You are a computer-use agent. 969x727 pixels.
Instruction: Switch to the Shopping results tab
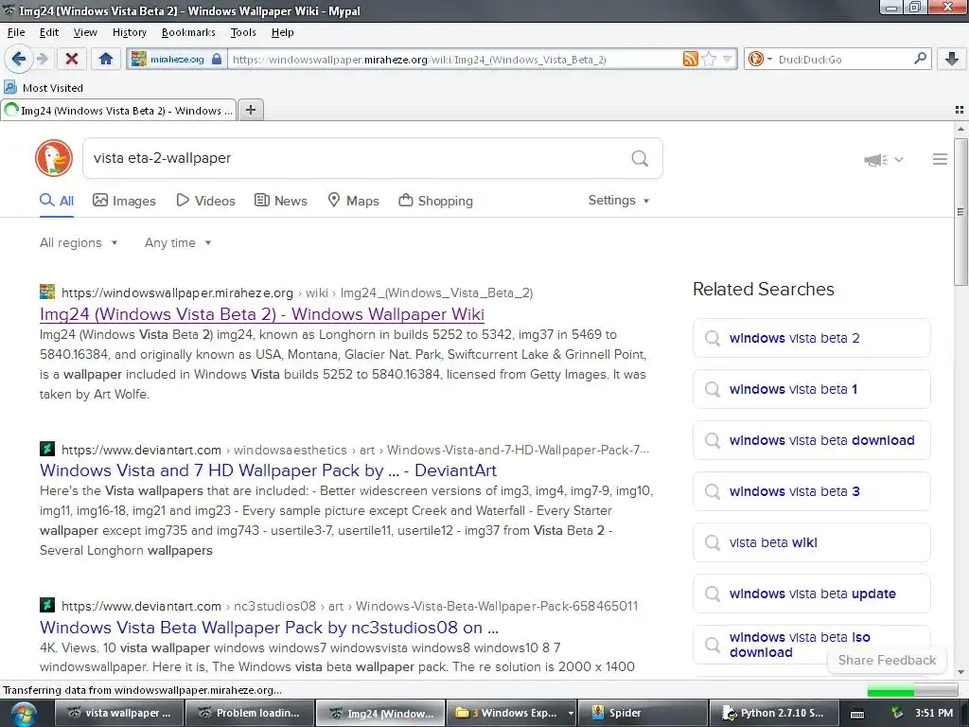coord(435,201)
